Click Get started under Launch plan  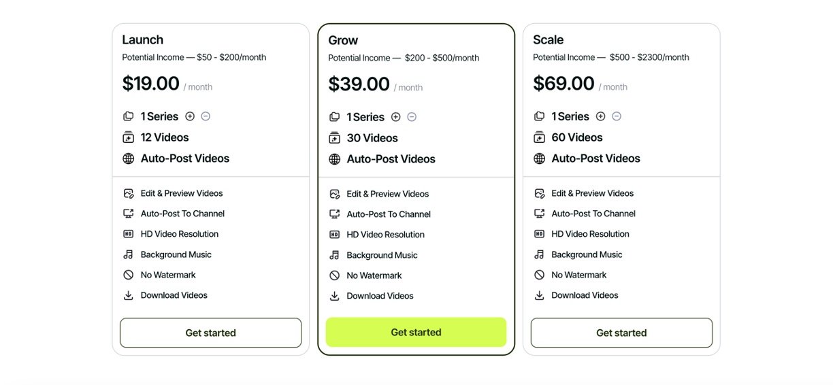coord(210,333)
